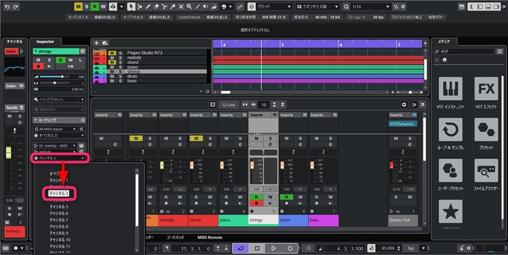508x255 pixels.
Task: Click the Stereo Out channel fader
Action: click(x=391, y=166)
